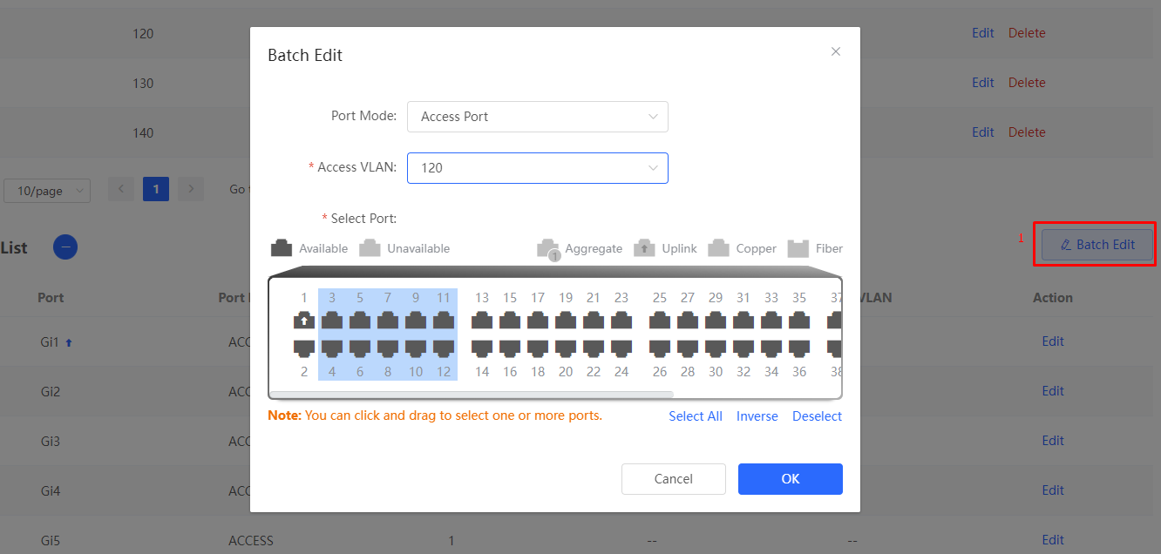Close the Batch Edit dialog
Viewport: 1161px width, 554px height.
pos(835,52)
